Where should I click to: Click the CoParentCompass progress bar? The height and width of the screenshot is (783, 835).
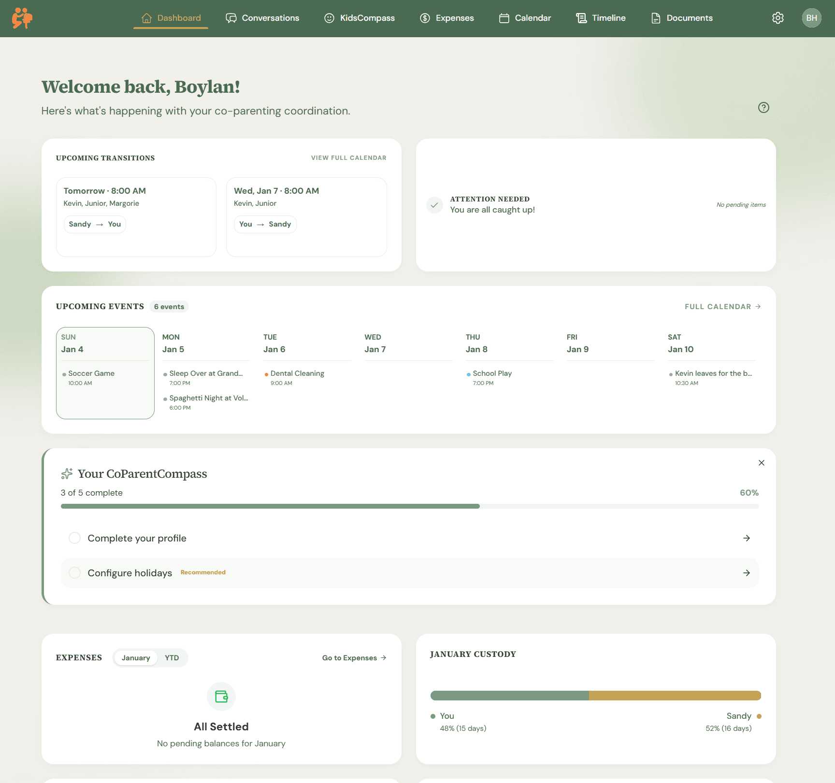[410, 506]
